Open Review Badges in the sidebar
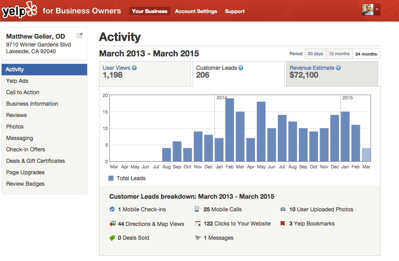This screenshot has height=261, width=399. 44,184
